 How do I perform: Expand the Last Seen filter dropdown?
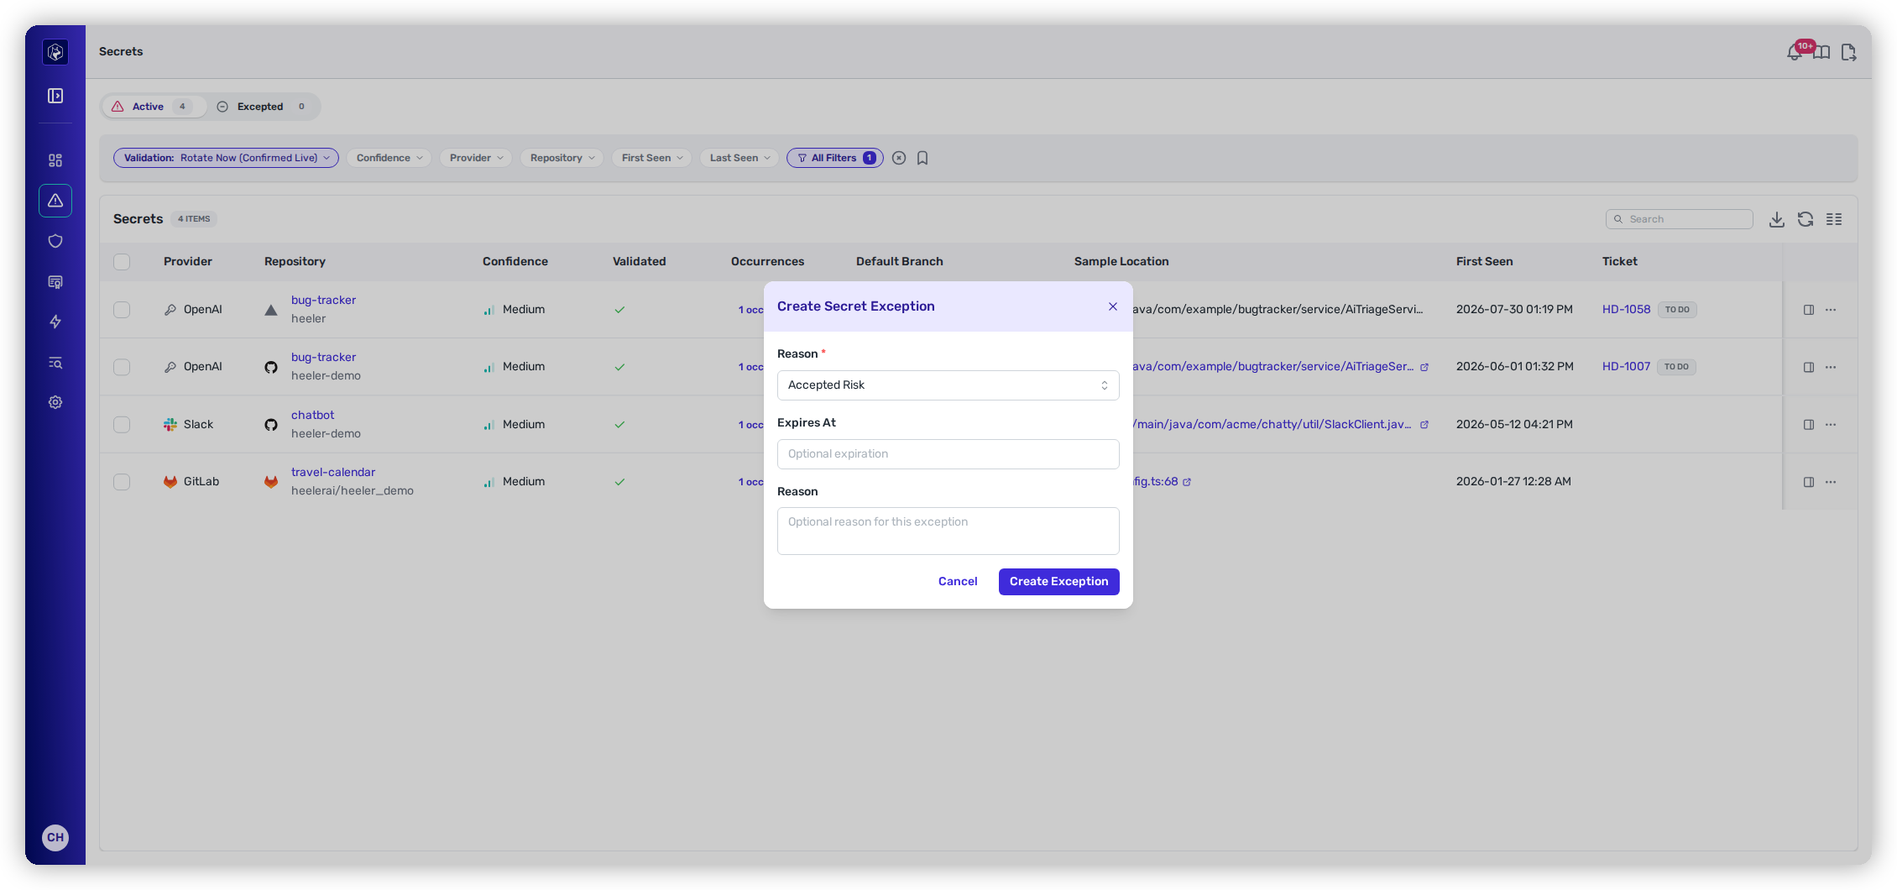tap(739, 158)
